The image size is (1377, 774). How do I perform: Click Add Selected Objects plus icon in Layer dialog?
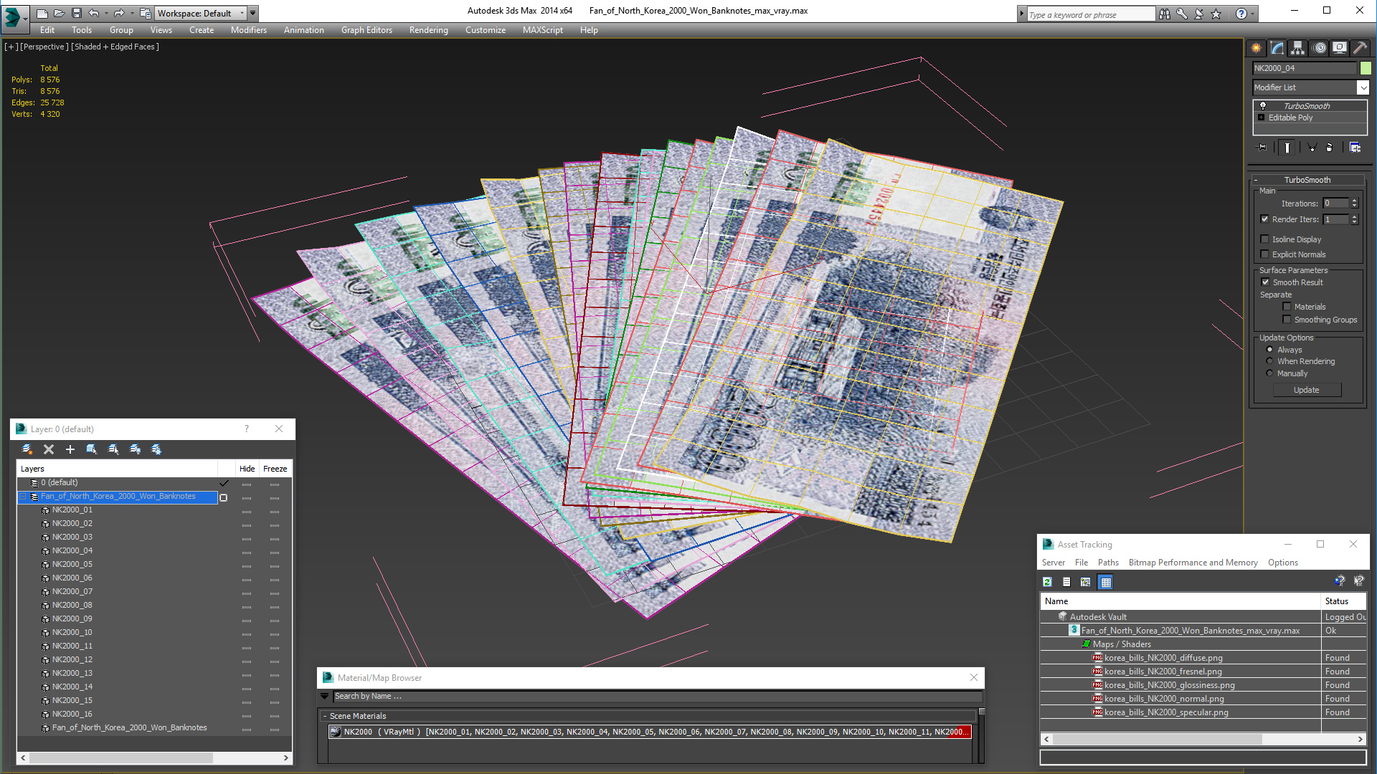tap(70, 449)
